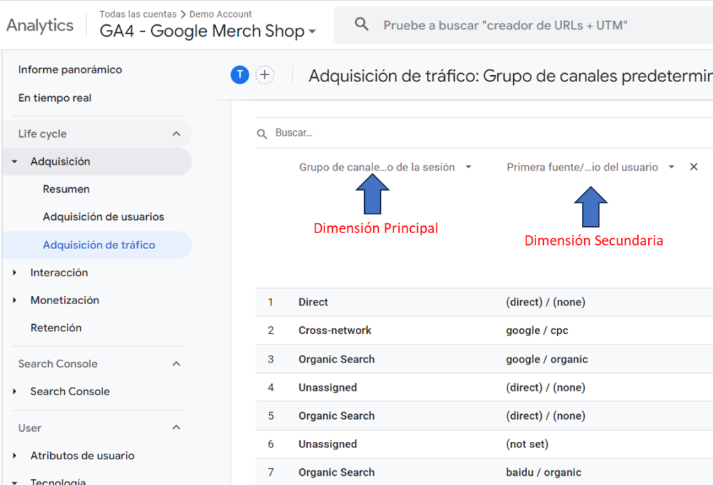
Task: Collapse the User section chevron
Action: point(176,428)
